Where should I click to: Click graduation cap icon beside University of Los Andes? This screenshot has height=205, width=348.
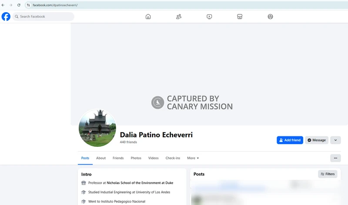pyautogui.click(x=84, y=192)
